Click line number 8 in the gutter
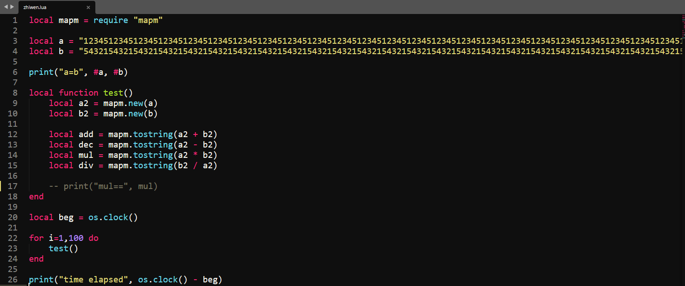Screen dimensions: 685x286 (15, 92)
